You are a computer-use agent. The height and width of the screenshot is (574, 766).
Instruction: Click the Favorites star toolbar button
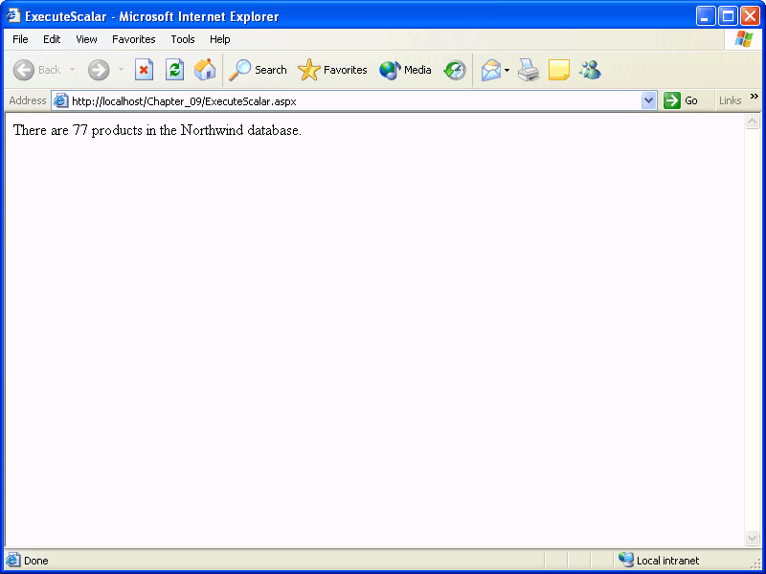(x=332, y=70)
